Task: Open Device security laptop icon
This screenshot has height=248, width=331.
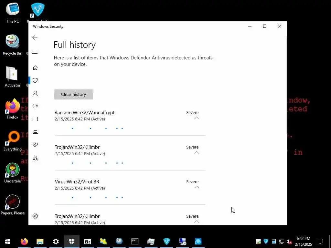Action: (35, 132)
